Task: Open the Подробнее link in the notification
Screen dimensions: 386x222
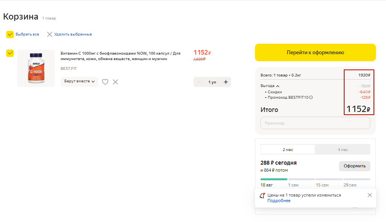Action: coord(279,201)
